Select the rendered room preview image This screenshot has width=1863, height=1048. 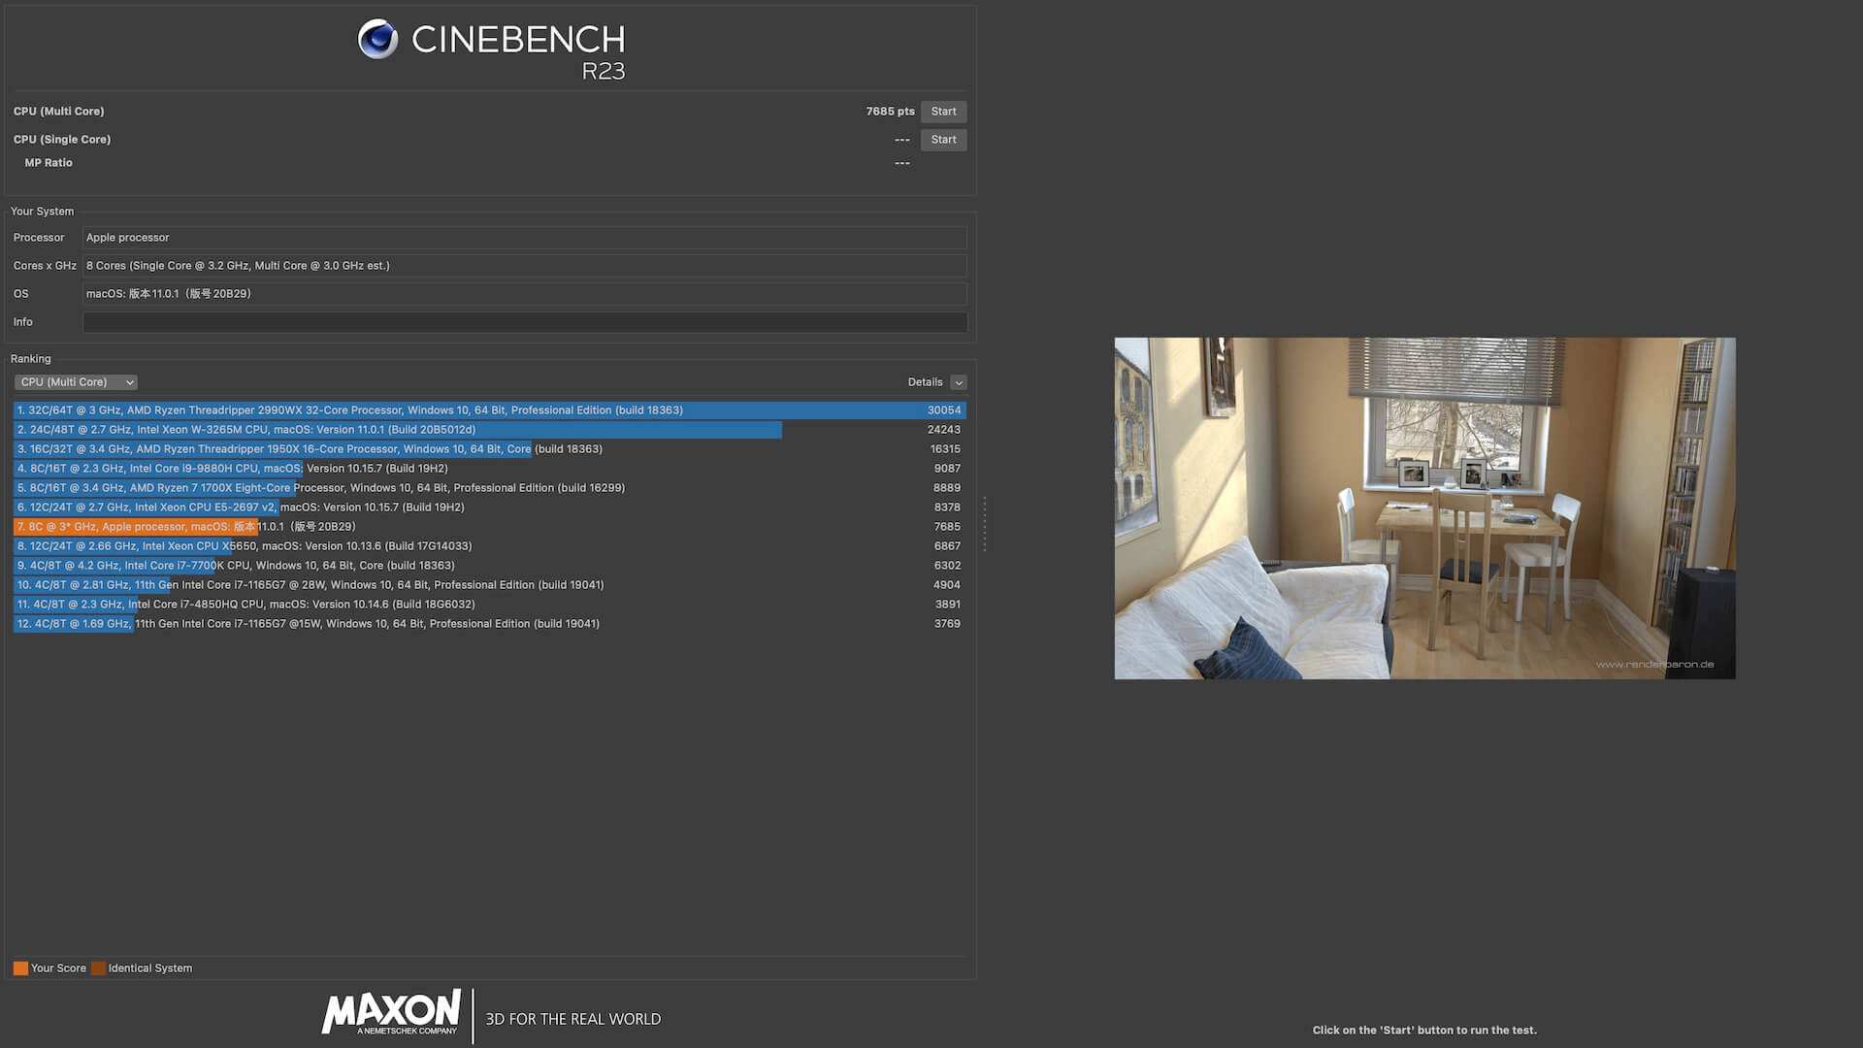coord(1424,508)
